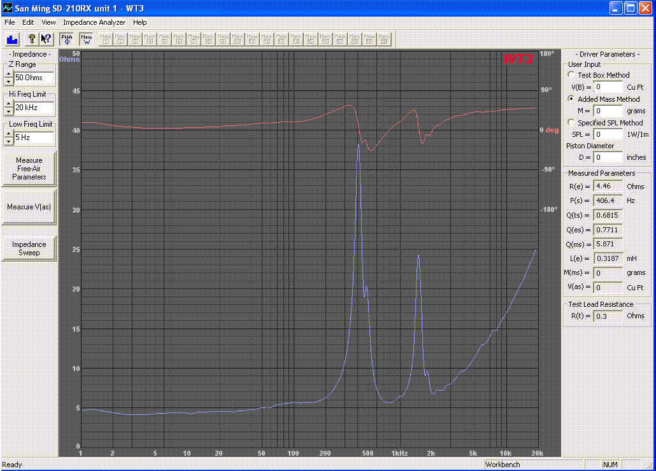The image size is (656, 471).
Task: Select the Mem 2 memory slot icon
Action: (x=120, y=39)
